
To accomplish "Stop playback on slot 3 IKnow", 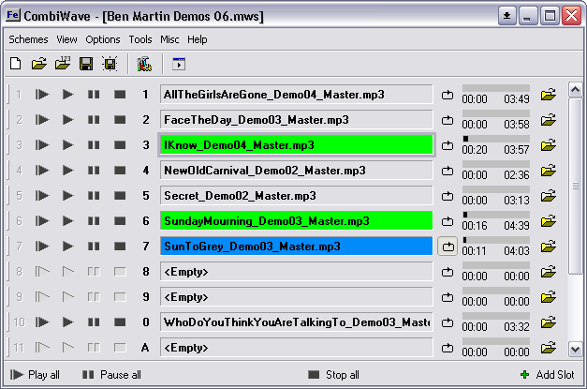I will pyautogui.click(x=119, y=145).
